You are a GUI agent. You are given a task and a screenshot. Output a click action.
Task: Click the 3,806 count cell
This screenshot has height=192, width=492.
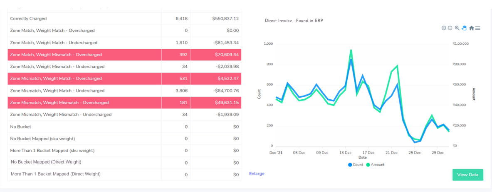point(181,91)
